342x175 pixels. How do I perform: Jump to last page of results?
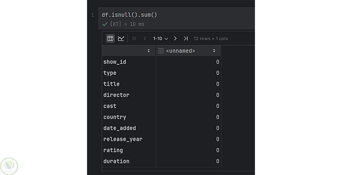click(x=185, y=38)
